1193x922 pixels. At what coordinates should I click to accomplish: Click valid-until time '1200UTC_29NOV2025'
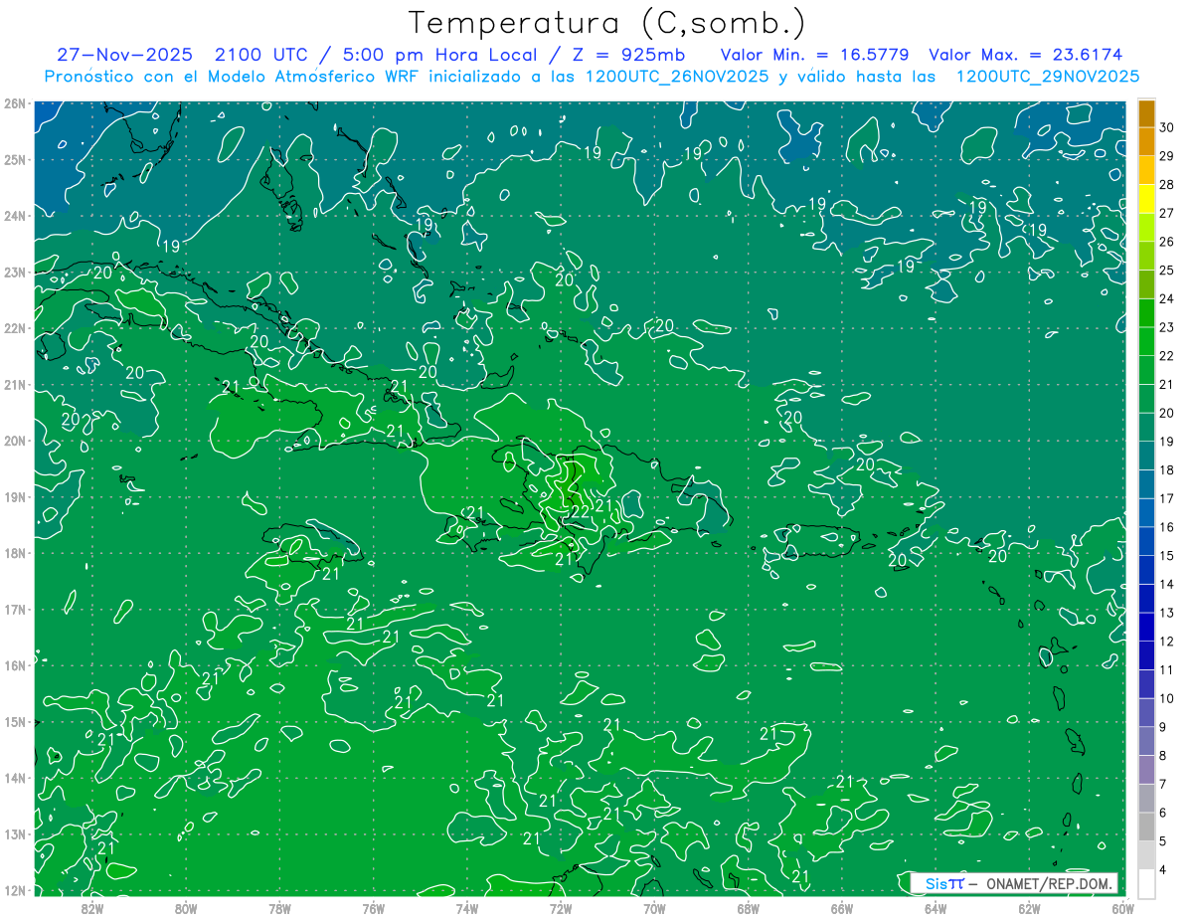click(x=1047, y=77)
